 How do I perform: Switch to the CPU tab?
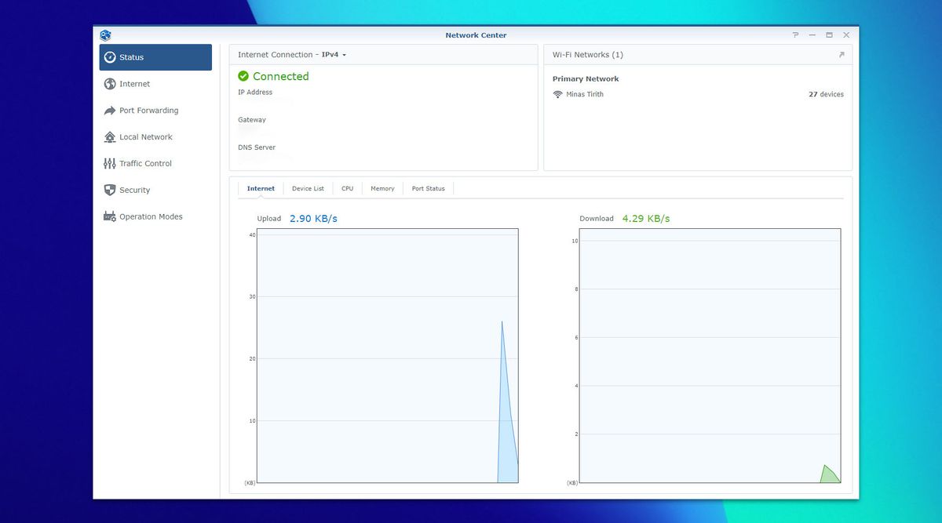click(x=347, y=189)
